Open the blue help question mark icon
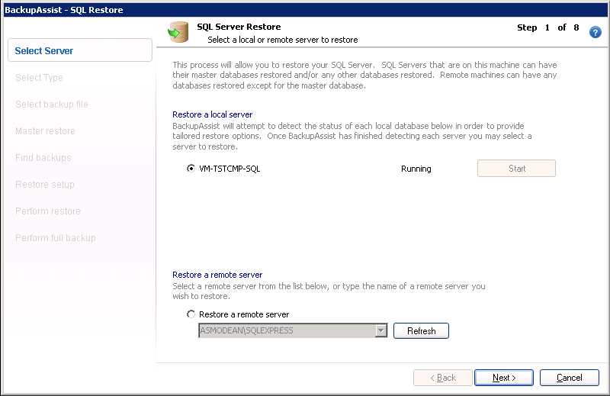Viewport: 610px width, 396px height. pos(595,32)
